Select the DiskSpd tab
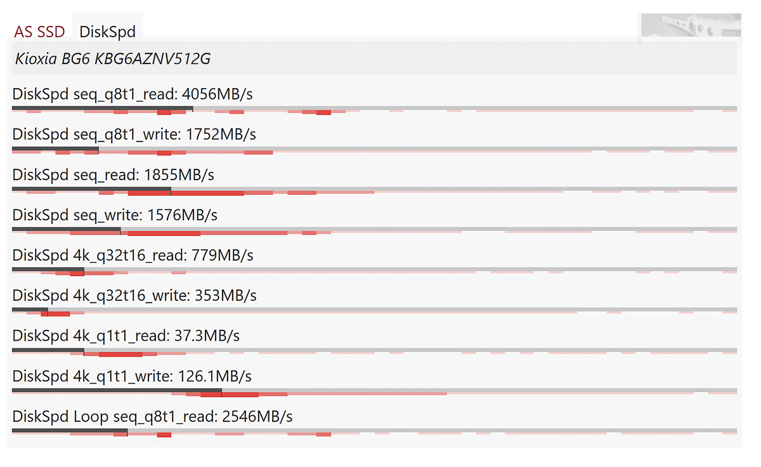This screenshot has width=761, height=467. tap(107, 31)
